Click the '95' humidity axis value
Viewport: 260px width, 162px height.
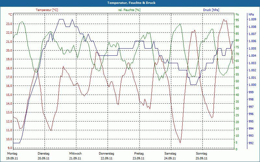[x=237, y=20]
